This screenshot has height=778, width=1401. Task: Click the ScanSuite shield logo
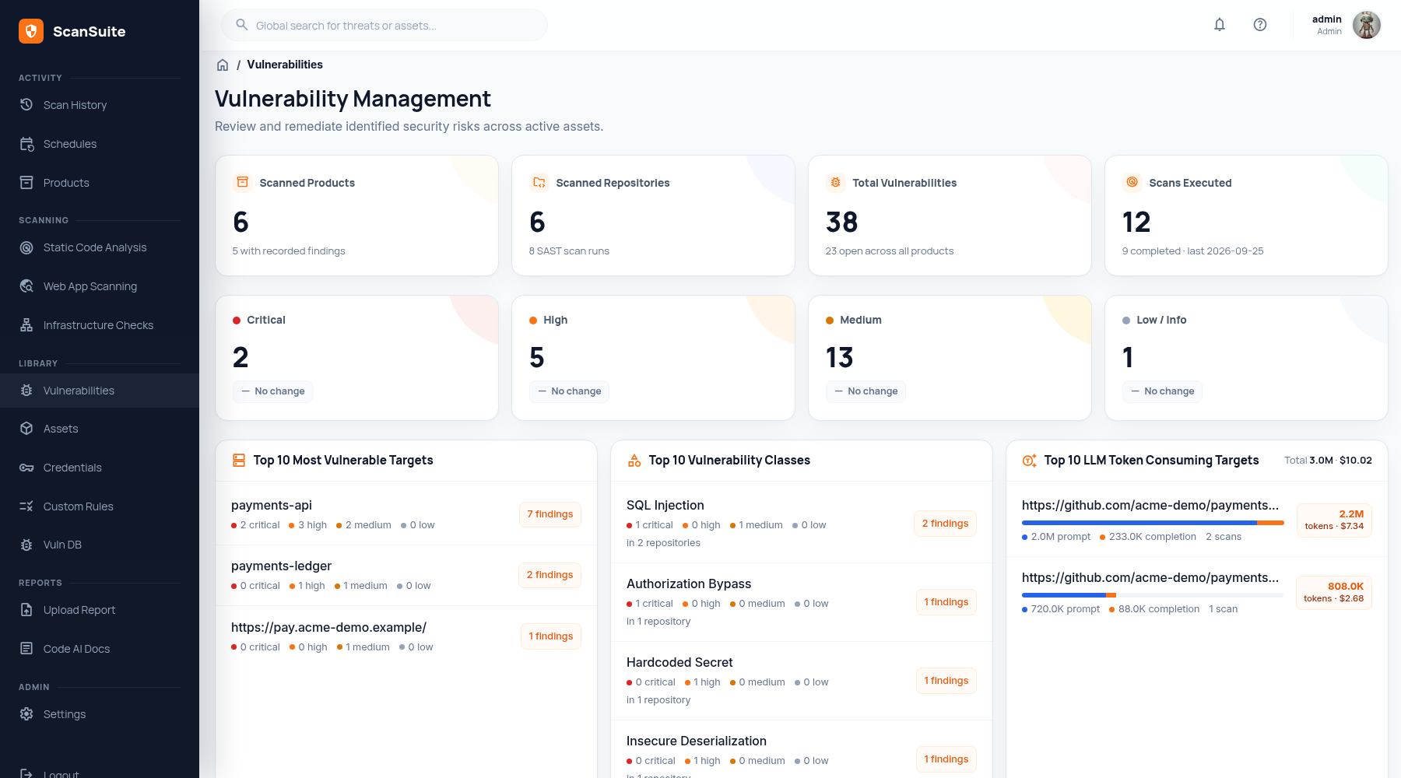tap(31, 31)
